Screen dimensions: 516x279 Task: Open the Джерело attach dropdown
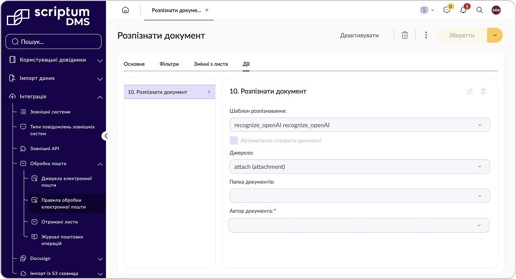point(359,167)
